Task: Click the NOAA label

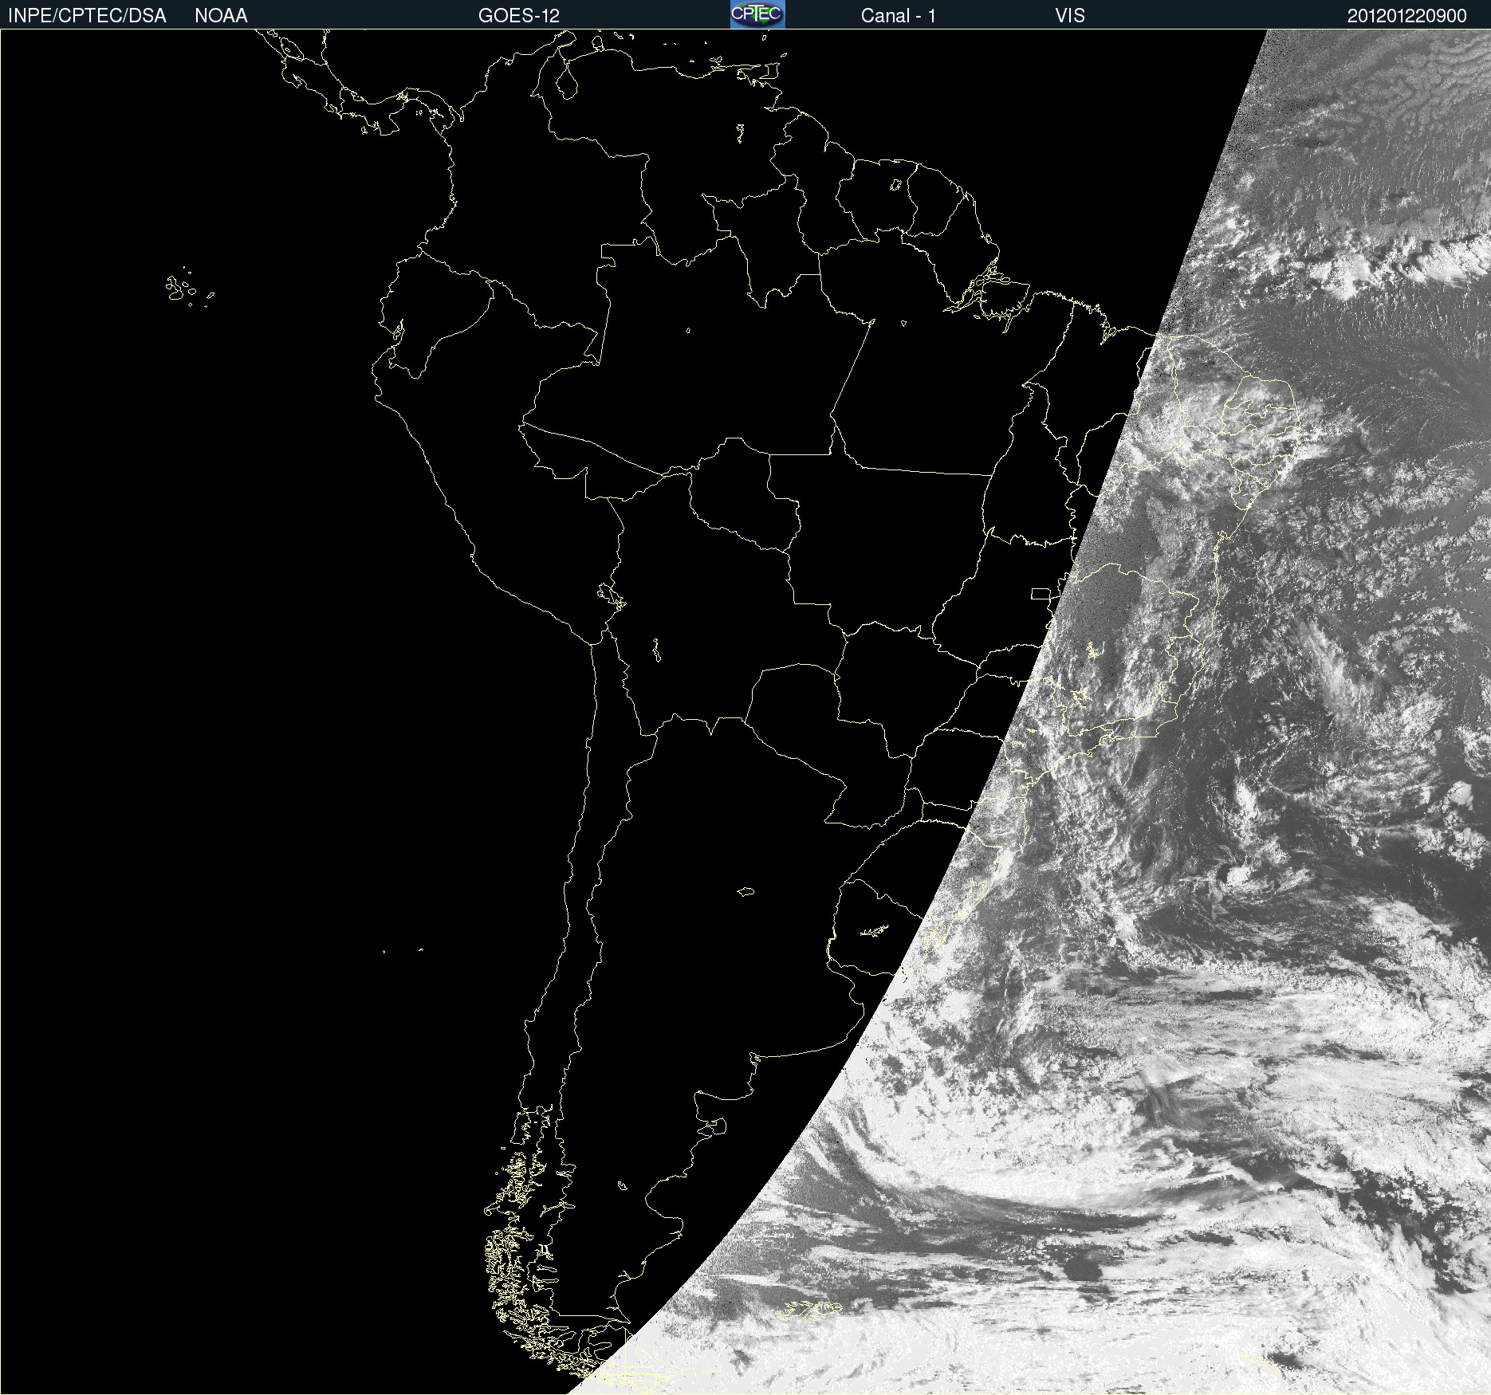Action: 221,16
